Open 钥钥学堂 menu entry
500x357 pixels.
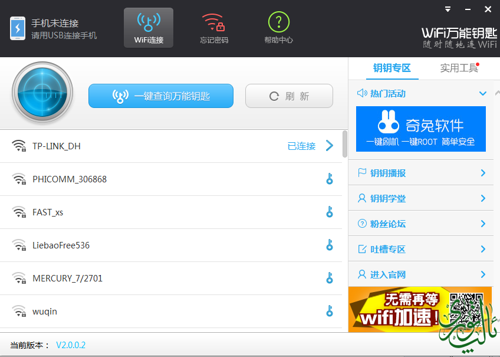pyautogui.click(x=421, y=198)
